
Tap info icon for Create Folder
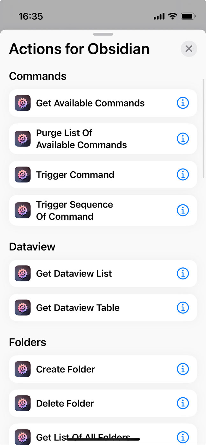coord(183,369)
